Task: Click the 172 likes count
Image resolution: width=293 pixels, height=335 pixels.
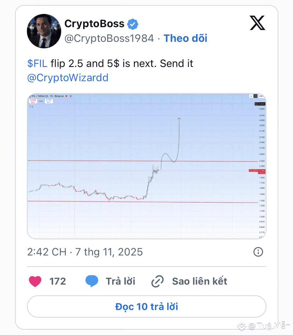Action: pyautogui.click(x=58, y=282)
